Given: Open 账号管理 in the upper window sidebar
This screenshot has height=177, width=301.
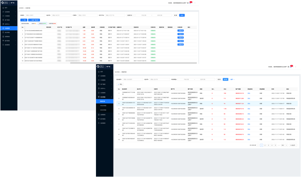Looking at the screenshot, I should coord(9,41).
